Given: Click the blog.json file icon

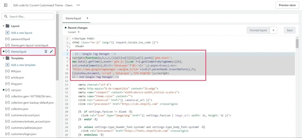Looking at the screenshot, I should [7, 84].
